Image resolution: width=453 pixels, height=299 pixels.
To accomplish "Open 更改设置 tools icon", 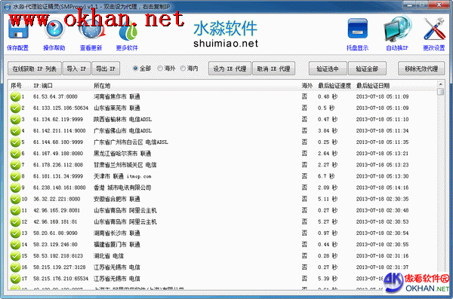I will point(434,29).
